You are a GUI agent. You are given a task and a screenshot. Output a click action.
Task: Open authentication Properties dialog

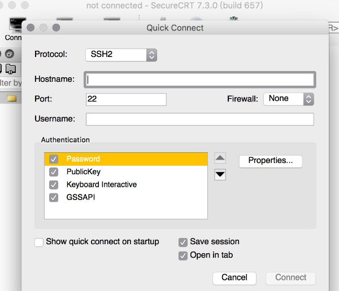pos(271,161)
